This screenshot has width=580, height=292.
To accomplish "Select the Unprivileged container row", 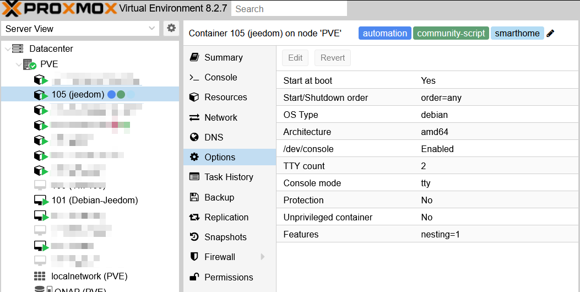I will tap(428, 217).
